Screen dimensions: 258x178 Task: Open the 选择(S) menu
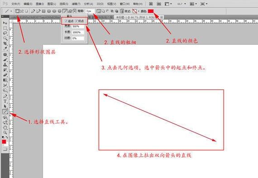tap(64, 4)
